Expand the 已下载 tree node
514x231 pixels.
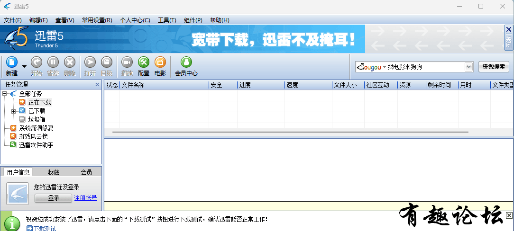pyautogui.click(x=13, y=111)
